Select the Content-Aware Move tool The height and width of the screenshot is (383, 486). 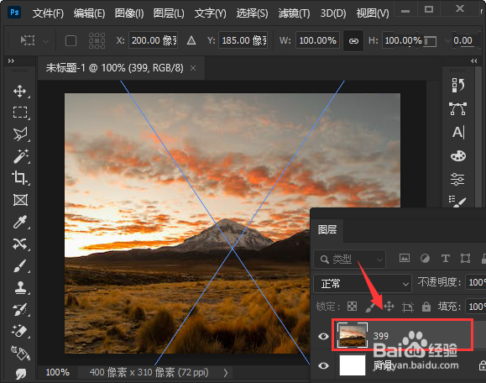point(20,244)
